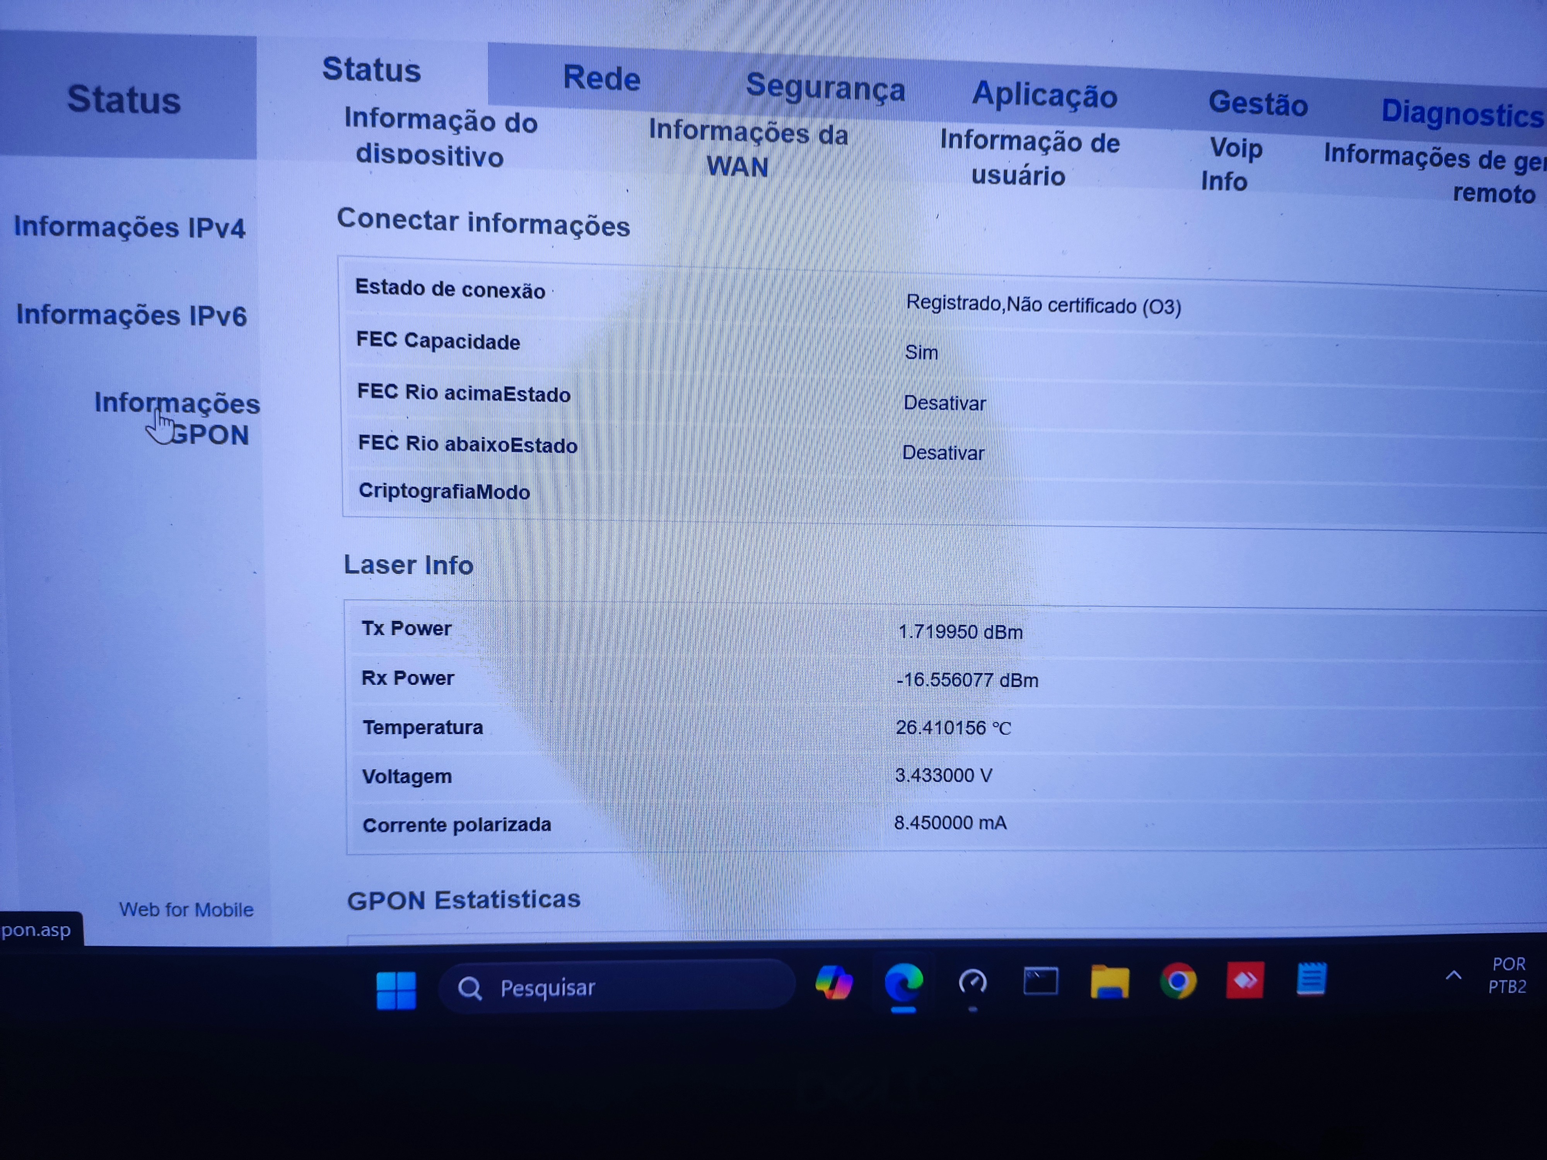Open Informações IPv4 in the sidebar
Viewport: 1547px width, 1160px height.
click(130, 227)
